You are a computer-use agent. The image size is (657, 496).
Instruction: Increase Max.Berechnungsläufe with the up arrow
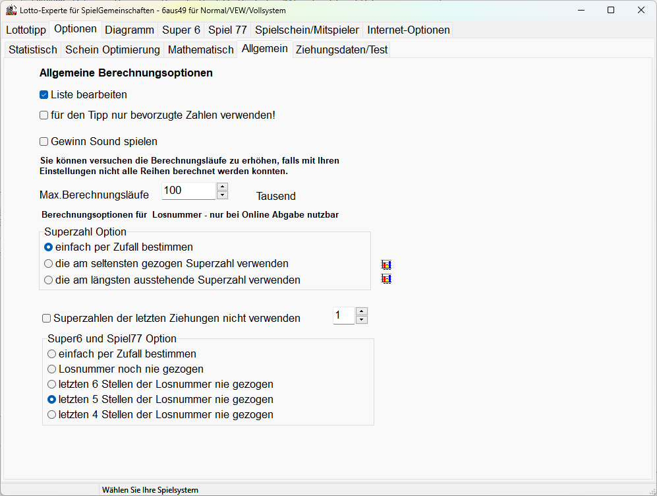222,187
